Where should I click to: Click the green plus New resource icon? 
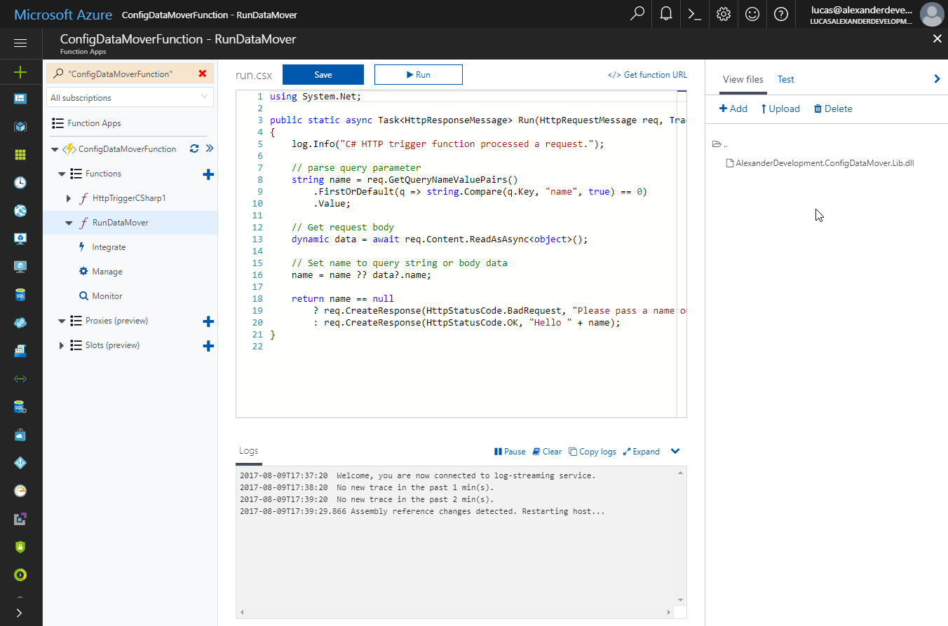point(20,71)
